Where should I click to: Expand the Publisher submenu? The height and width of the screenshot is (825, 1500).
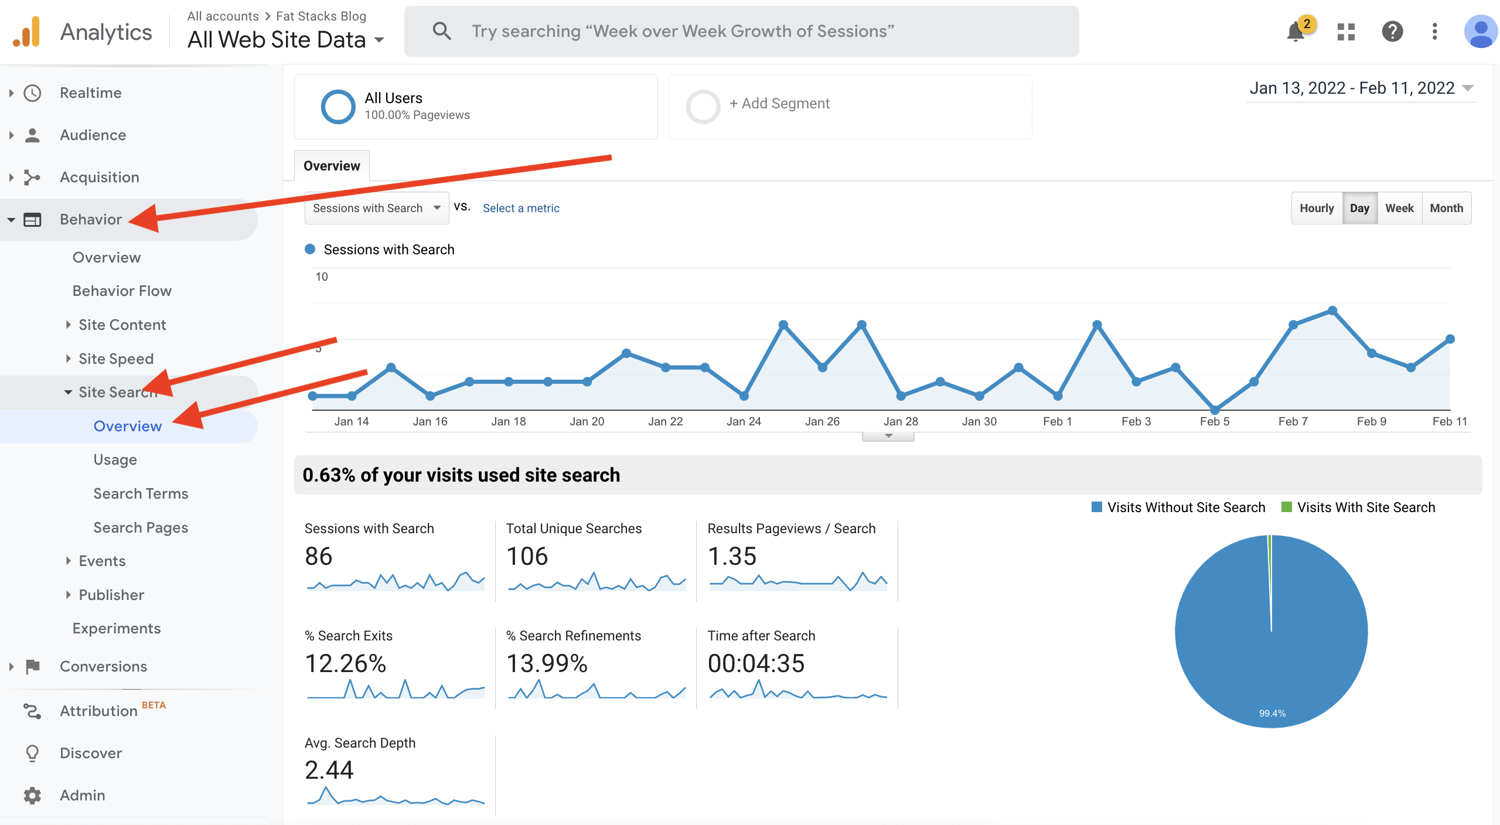point(68,595)
